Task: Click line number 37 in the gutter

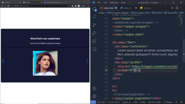Action: click(x=106, y=70)
